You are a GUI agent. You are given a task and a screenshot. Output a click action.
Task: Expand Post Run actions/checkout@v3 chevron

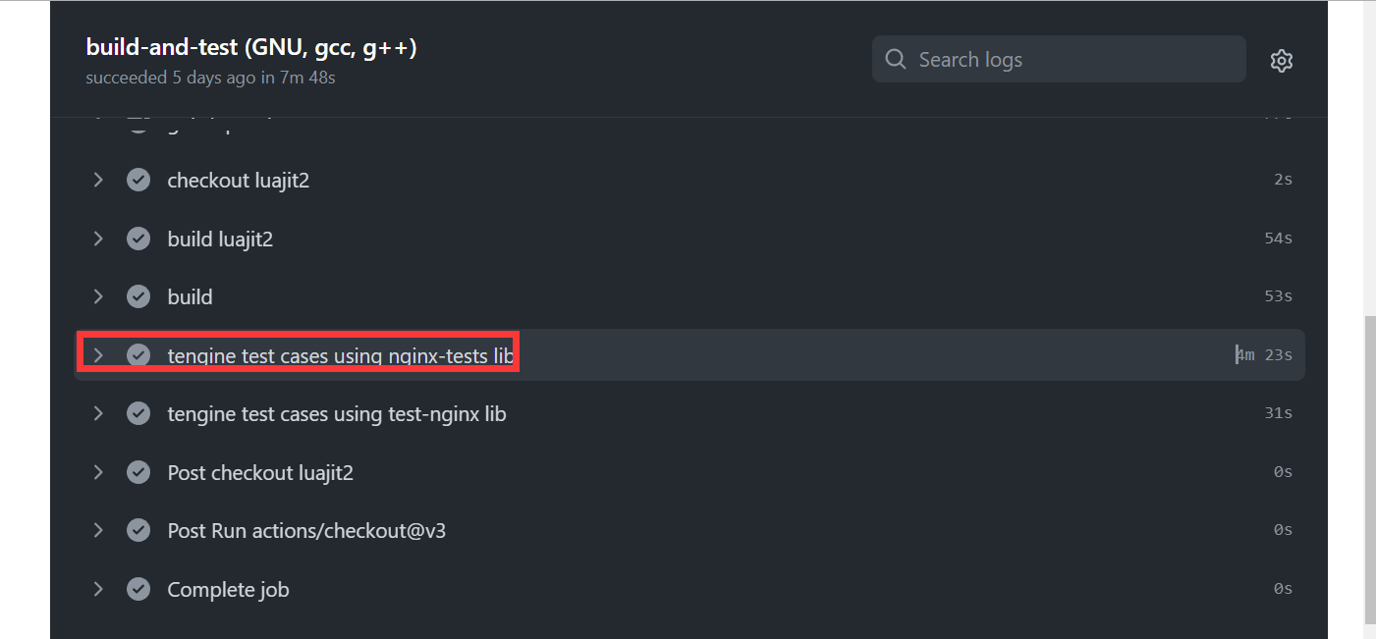pos(98,530)
